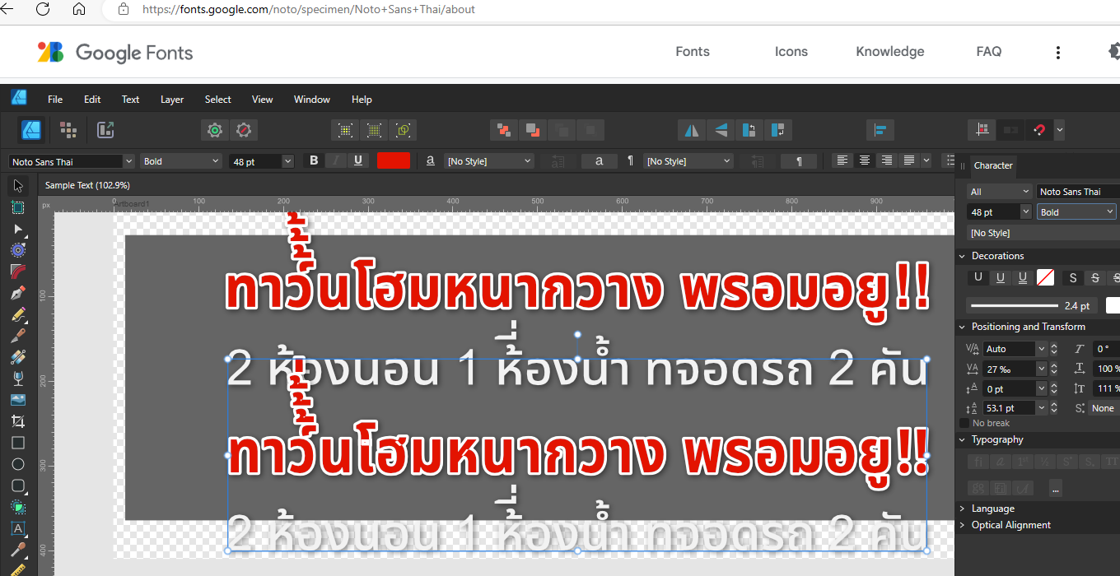
Task: Rotate the selection counter-clockwise
Action: [749, 130]
